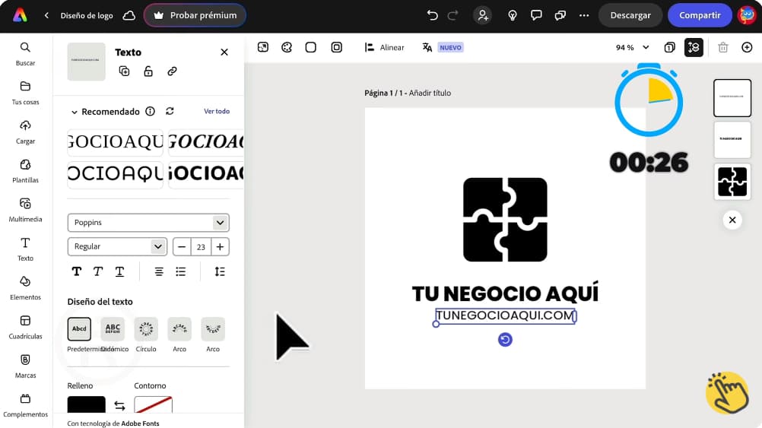This screenshot has height=428, width=762.
Task: Open the translate tool marked NUEVO
Action: tap(443, 48)
